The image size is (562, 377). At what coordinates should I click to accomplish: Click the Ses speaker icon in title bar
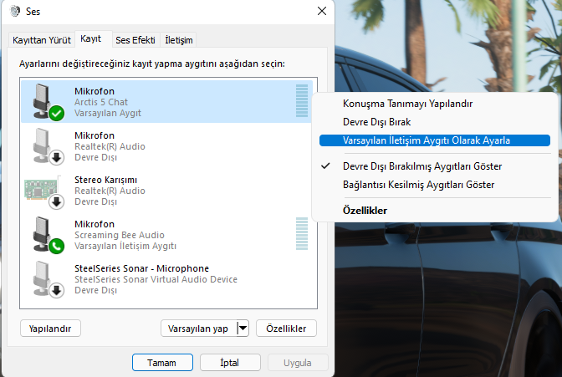click(x=15, y=11)
